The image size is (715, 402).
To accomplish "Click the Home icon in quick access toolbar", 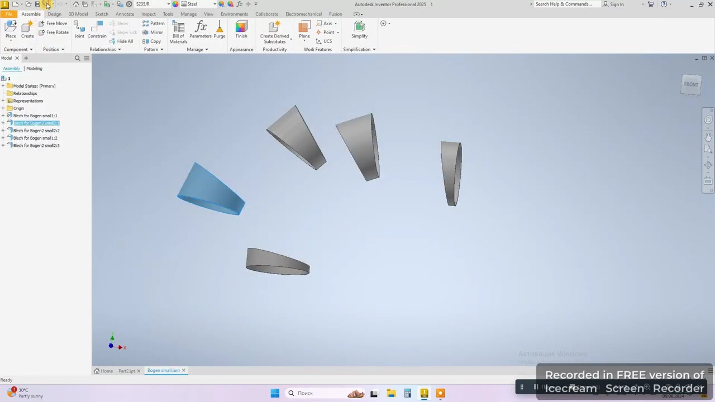I will click(76, 4).
